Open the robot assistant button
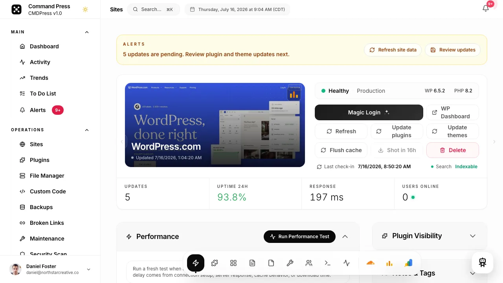This screenshot has height=283, width=503. (483, 263)
